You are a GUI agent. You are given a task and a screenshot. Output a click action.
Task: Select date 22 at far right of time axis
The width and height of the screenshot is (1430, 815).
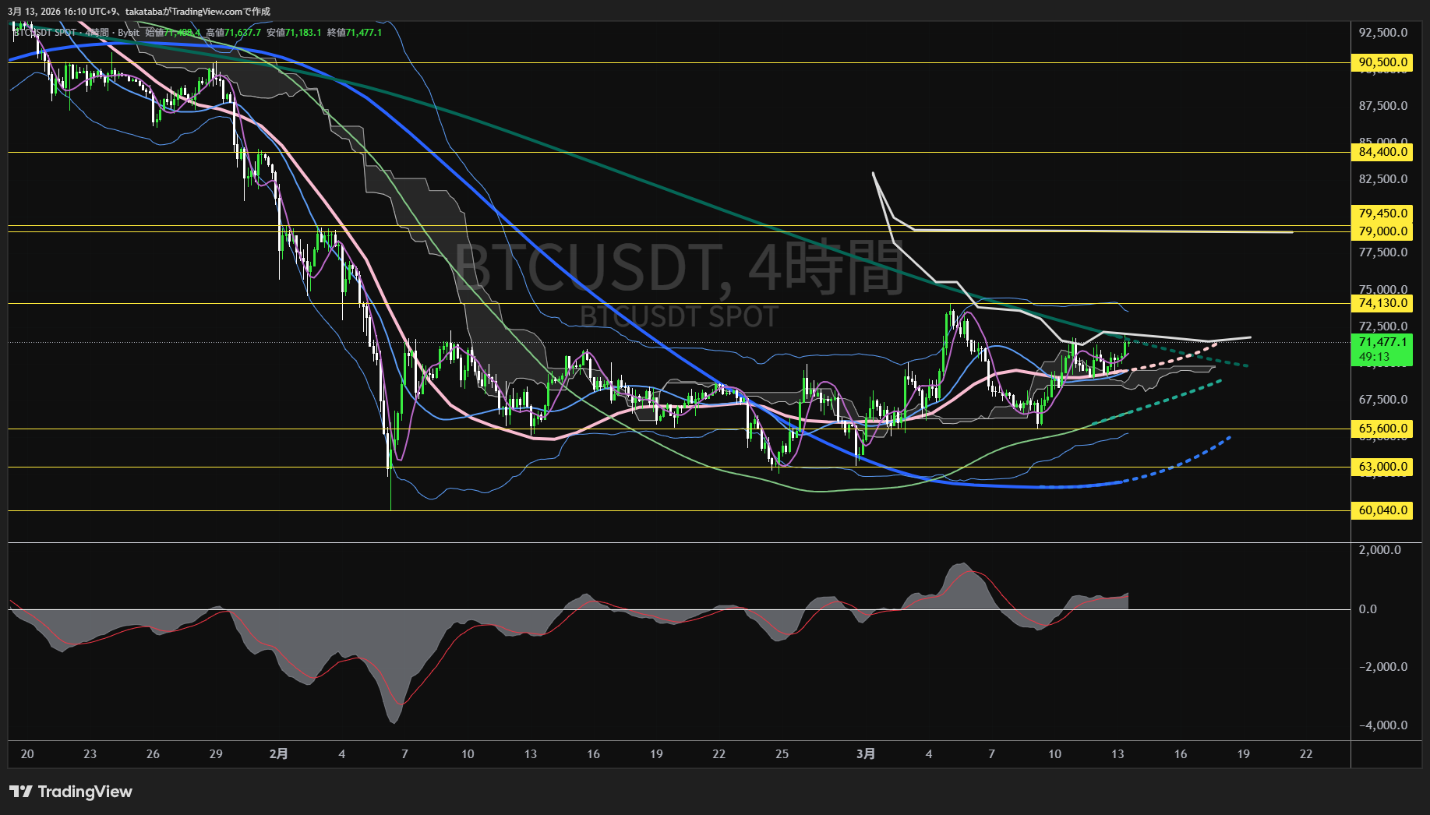click(1306, 753)
